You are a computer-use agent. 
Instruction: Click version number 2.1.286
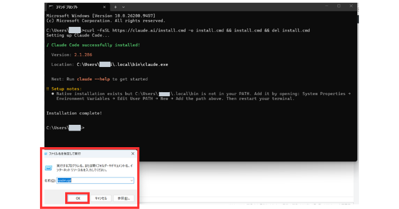[x=83, y=54]
